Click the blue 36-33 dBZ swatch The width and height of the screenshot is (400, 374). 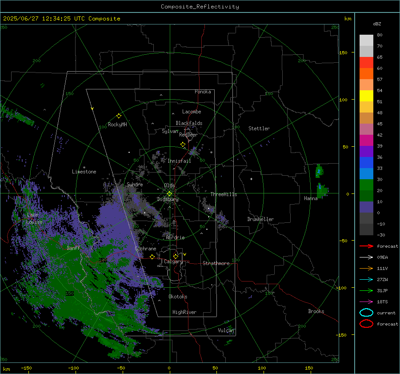click(x=366, y=163)
